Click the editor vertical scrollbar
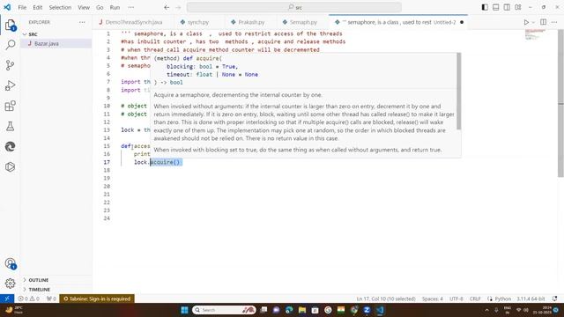This screenshot has width=564, height=317. click(x=560, y=104)
